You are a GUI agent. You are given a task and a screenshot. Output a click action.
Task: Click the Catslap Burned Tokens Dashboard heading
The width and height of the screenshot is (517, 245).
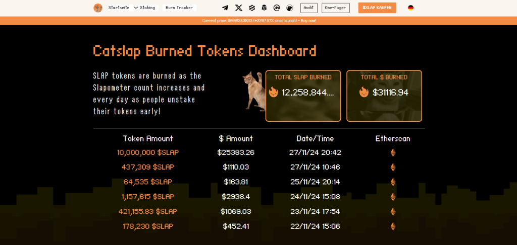(x=205, y=51)
